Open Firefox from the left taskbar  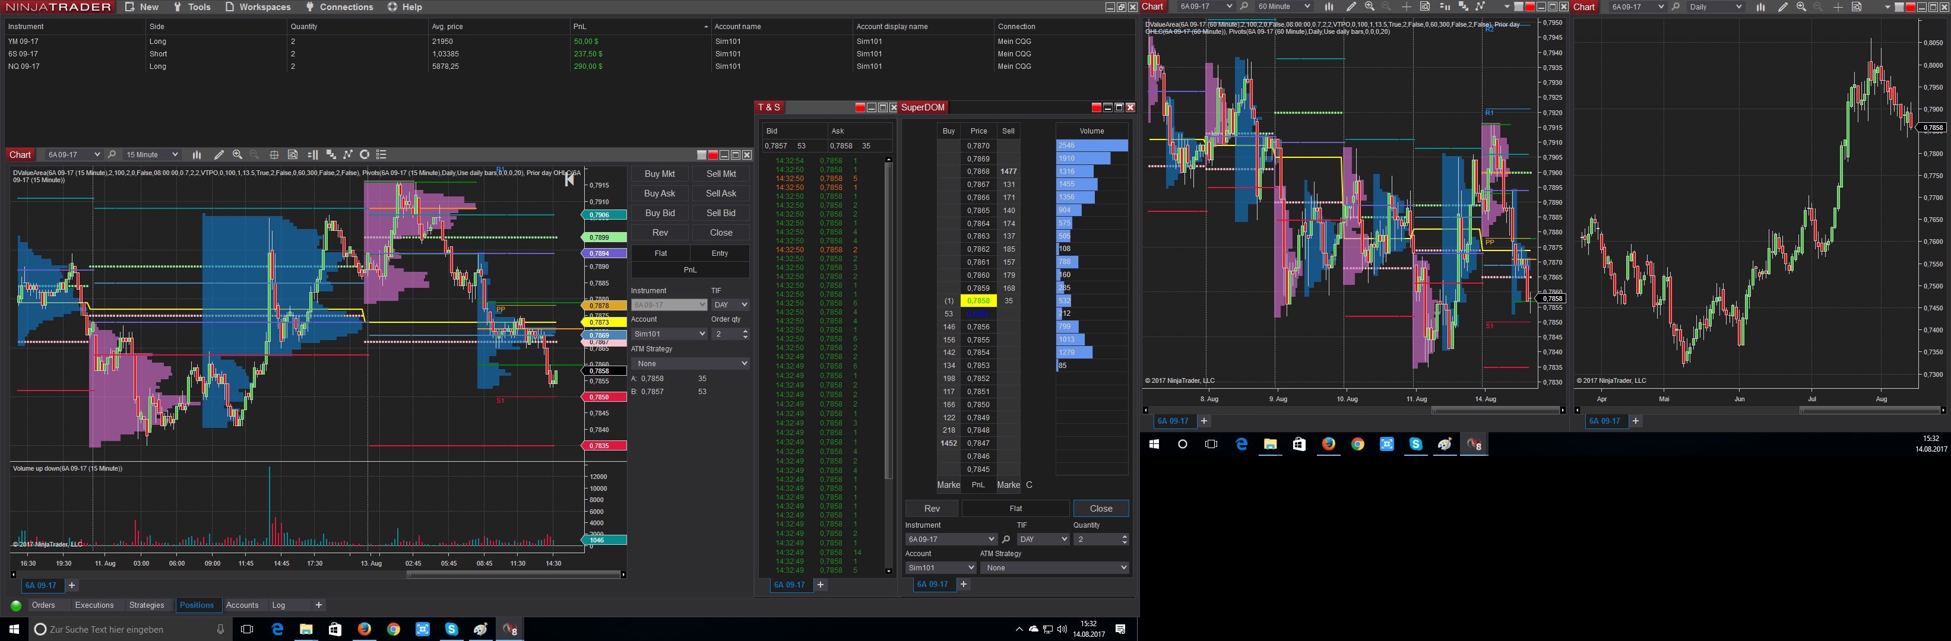365,629
